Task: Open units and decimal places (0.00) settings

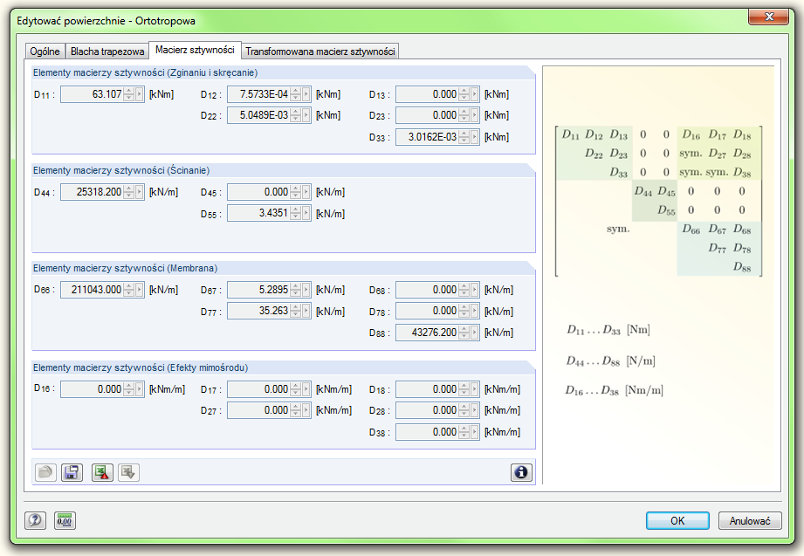Action: (x=65, y=520)
